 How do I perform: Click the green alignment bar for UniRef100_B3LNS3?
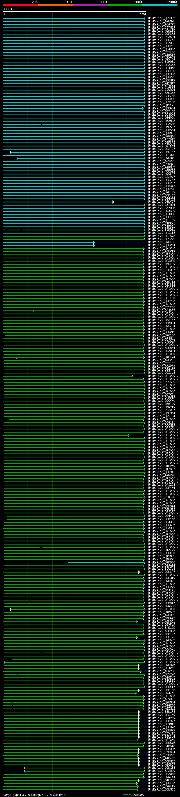point(71,790)
